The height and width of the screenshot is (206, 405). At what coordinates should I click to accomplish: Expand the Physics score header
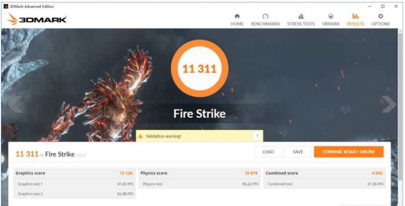199,173
